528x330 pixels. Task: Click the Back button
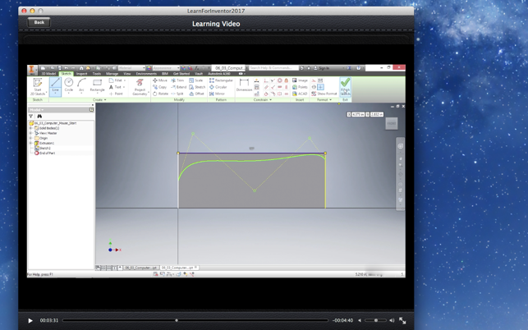[x=39, y=22]
